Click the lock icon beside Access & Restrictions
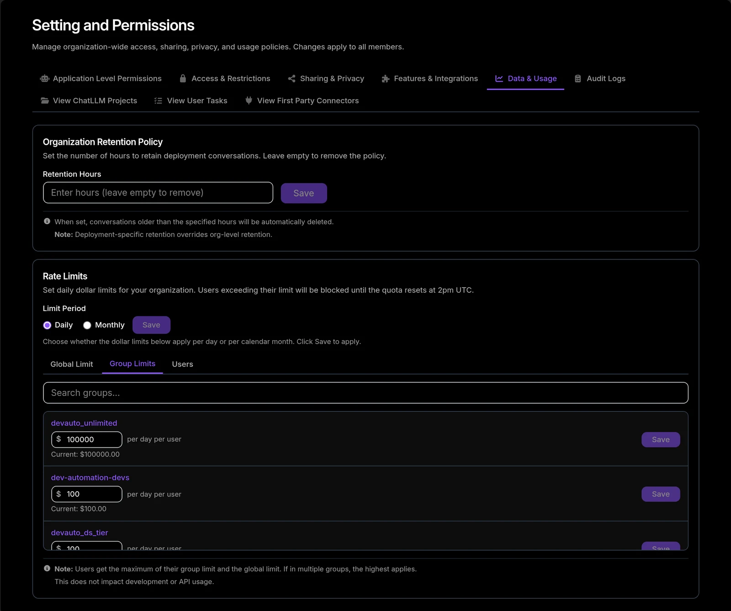 183,79
